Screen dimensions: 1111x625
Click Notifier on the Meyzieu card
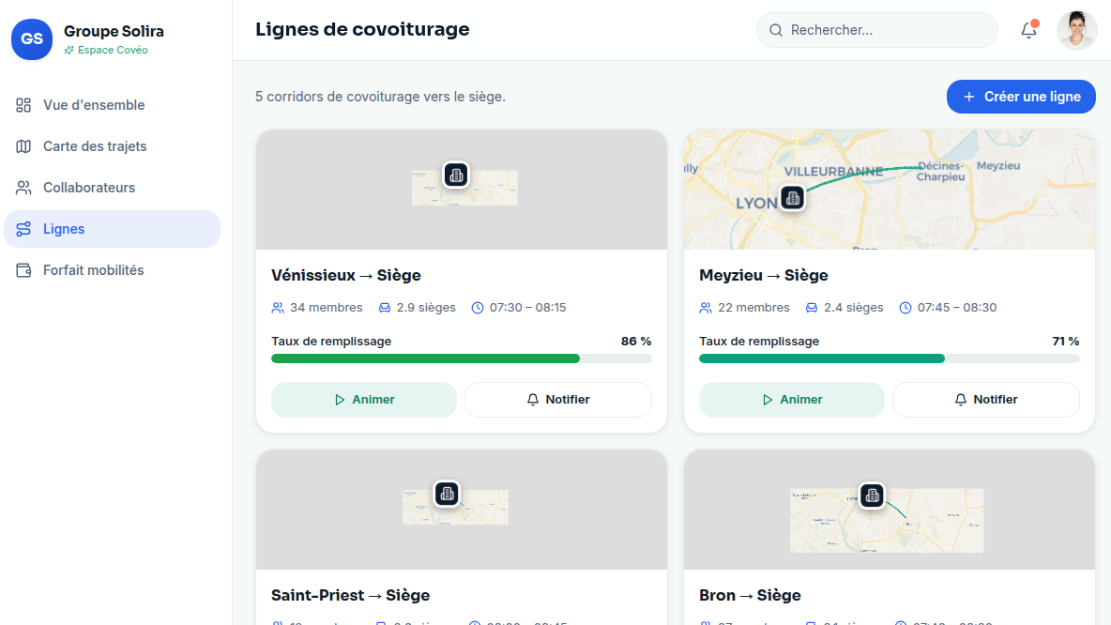[x=986, y=400]
